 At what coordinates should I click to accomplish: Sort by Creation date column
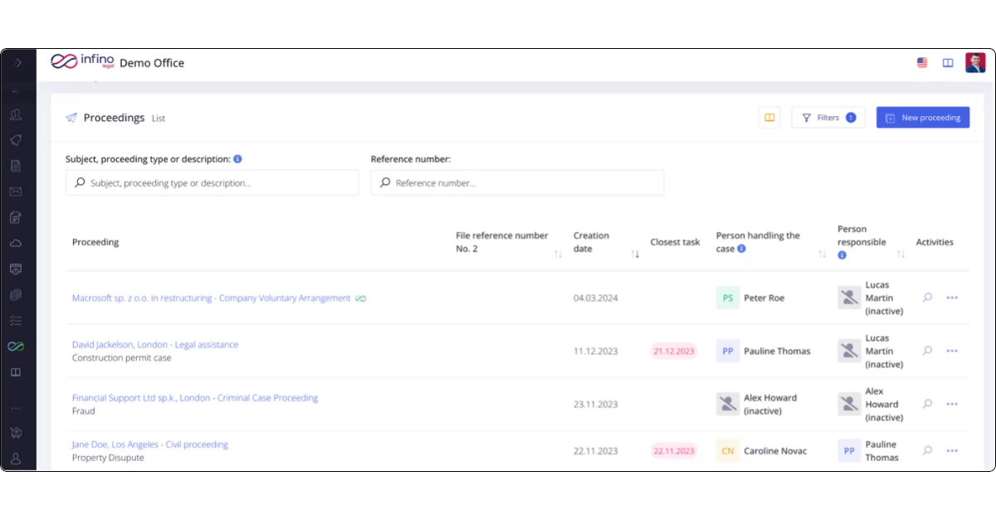coord(635,254)
